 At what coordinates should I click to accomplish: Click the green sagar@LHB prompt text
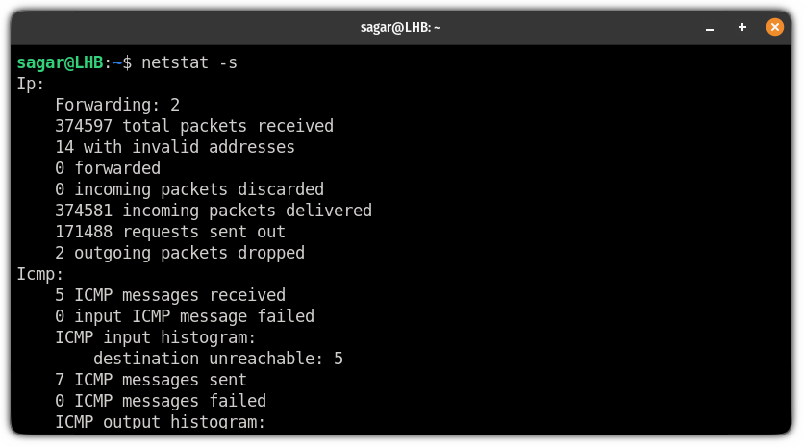pyautogui.click(x=60, y=62)
